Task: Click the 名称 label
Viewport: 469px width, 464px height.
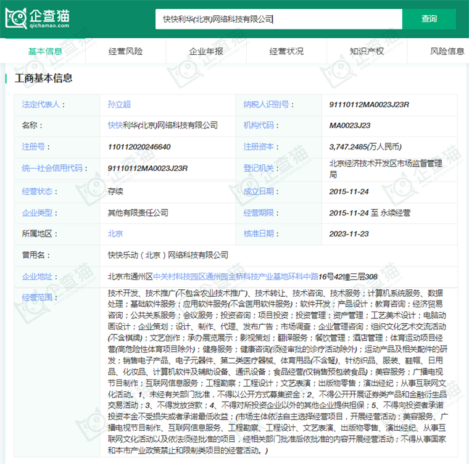Action: [x=30, y=125]
